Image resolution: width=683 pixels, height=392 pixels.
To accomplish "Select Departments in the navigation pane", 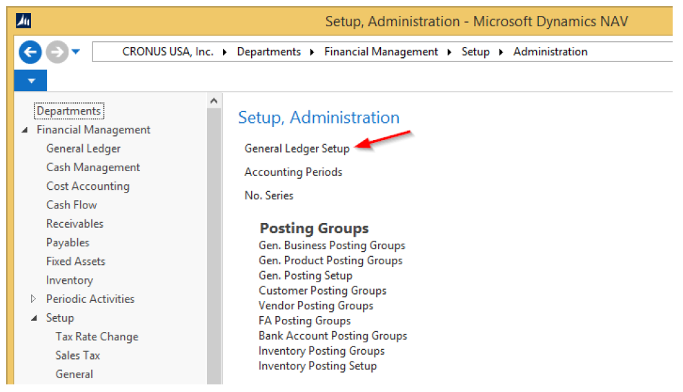I will [x=69, y=111].
